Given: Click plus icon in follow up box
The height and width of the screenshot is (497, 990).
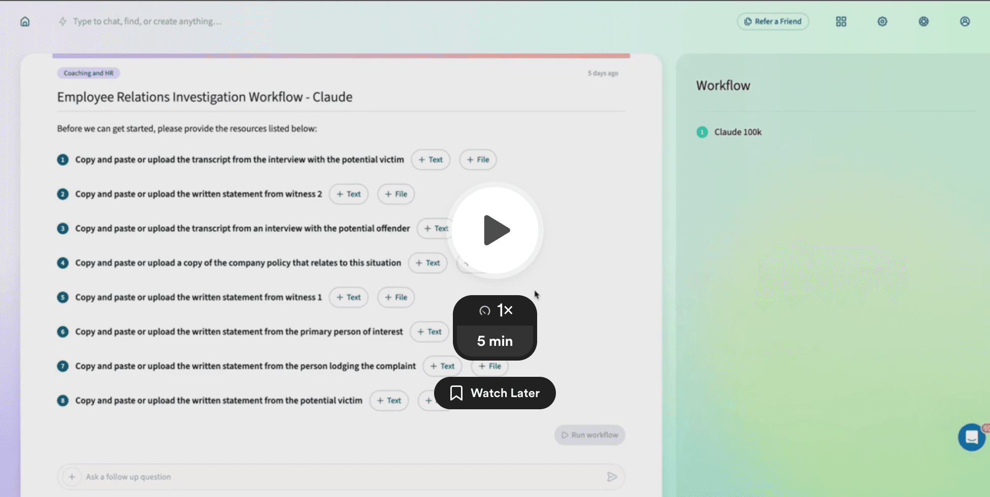Looking at the screenshot, I should pyautogui.click(x=72, y=477).
